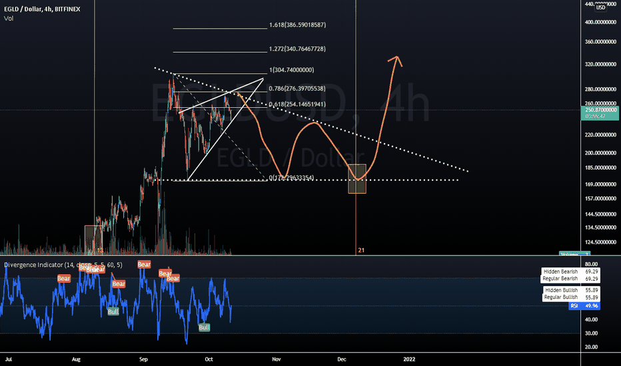The image size is (621, 366).
Task: Click Nov on the time axis
Action: pos(276,359)
